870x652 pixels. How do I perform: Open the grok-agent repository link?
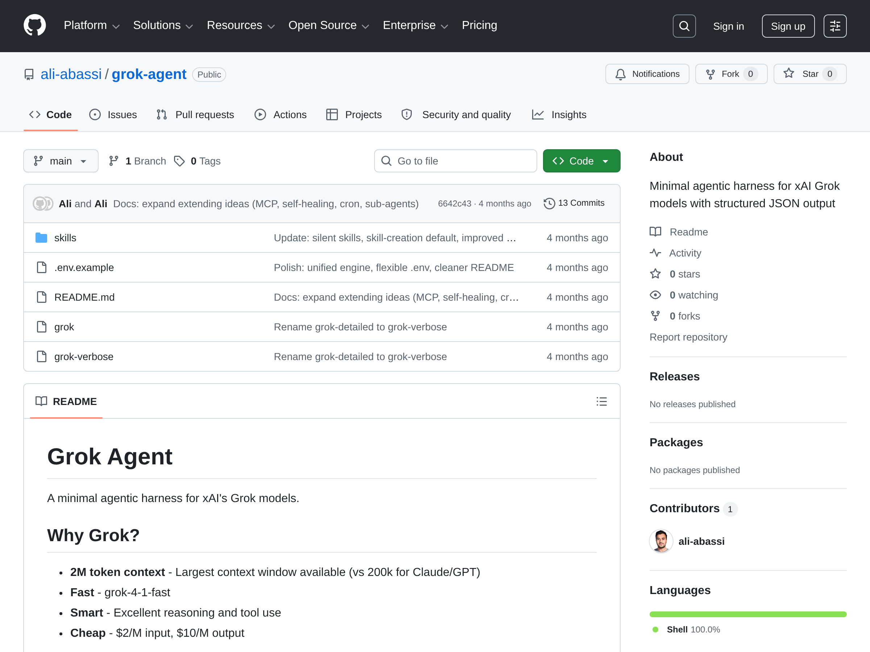[149, 74]
